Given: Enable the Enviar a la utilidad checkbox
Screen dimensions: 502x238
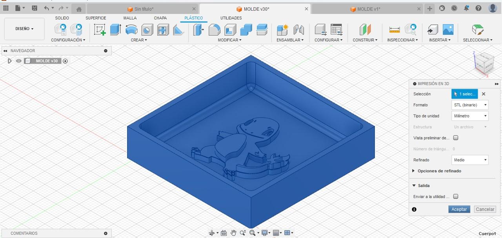Looking at the screenshot, I should (x=456, y=197).
